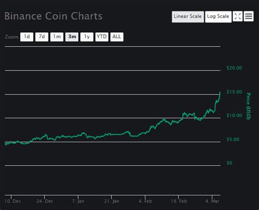
Task: Click the $15.00 price axis label
Action: pos(234,92)
